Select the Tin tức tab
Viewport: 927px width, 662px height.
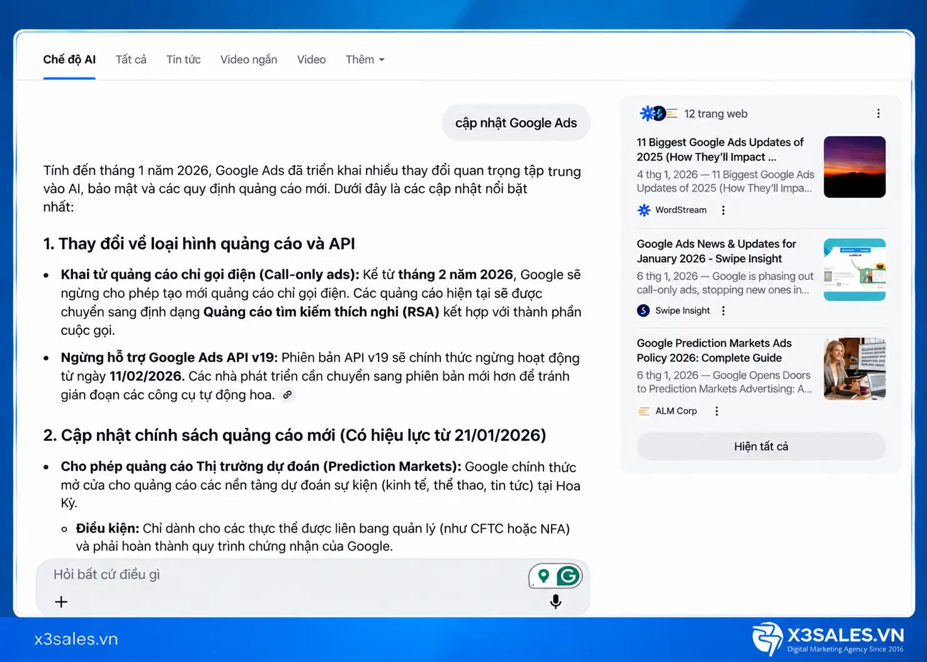[x=183, y=59]
